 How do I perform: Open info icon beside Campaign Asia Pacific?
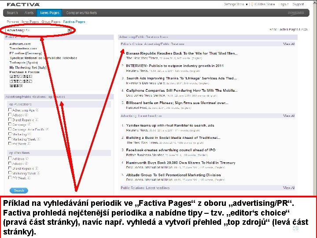coord(47,129)
